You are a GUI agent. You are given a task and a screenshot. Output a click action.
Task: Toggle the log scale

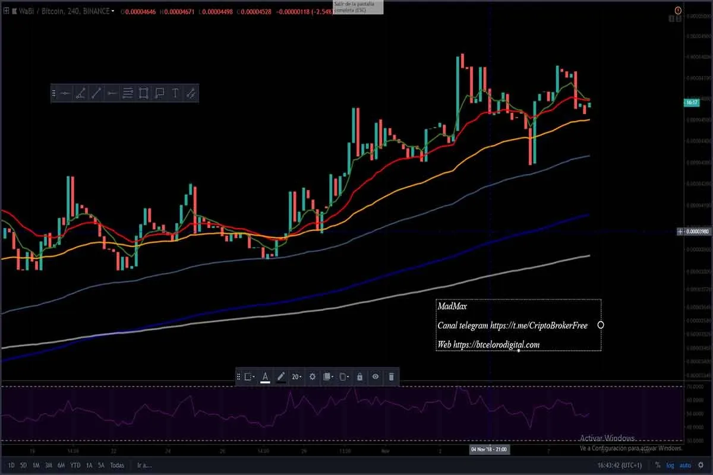[670, 465]
